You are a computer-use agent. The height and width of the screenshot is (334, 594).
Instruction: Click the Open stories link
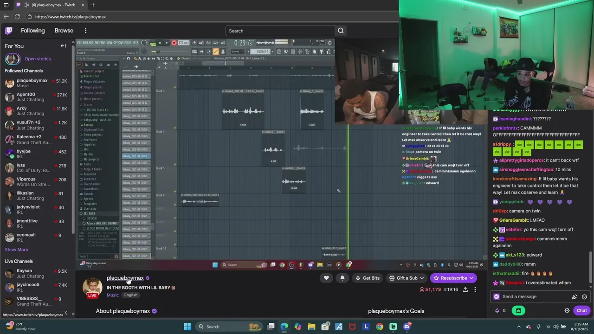tap(38, 59)
